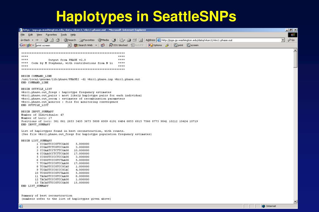Image resolution: width=319 pixels, height=212 pixels.
Task: Expand the Mail button dropdown arrow
Action: tap(124, 40)
